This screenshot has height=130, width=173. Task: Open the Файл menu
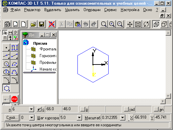point(15,10)
